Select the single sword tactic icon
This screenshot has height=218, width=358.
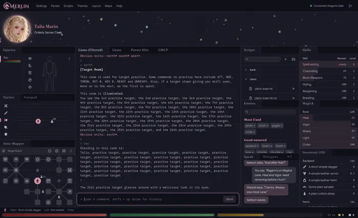point(6,113)
